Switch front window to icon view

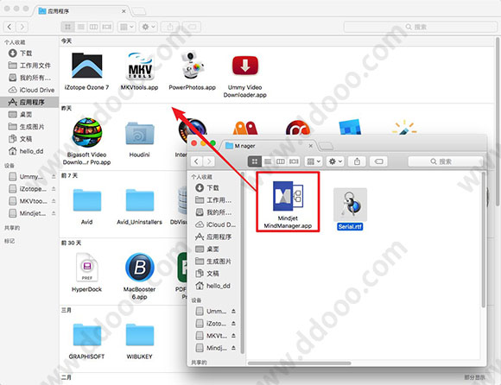pos(255,161)
